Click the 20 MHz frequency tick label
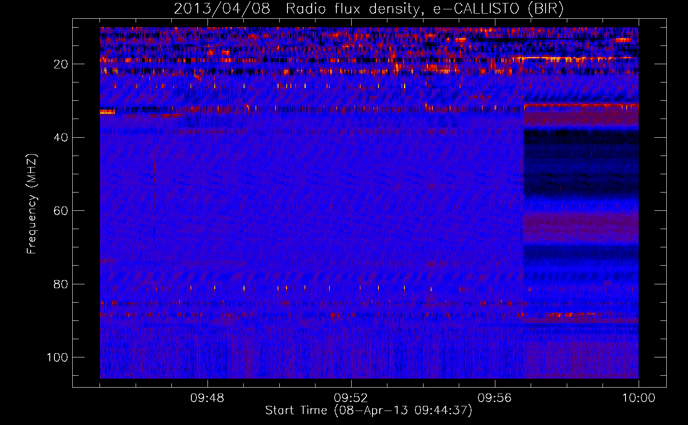688x425 pixels. [61, 64]
